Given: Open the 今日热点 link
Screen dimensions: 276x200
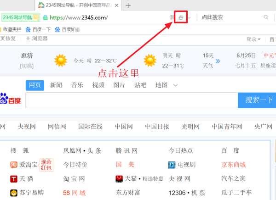Looking at the screenshot, I should [181, 150].
